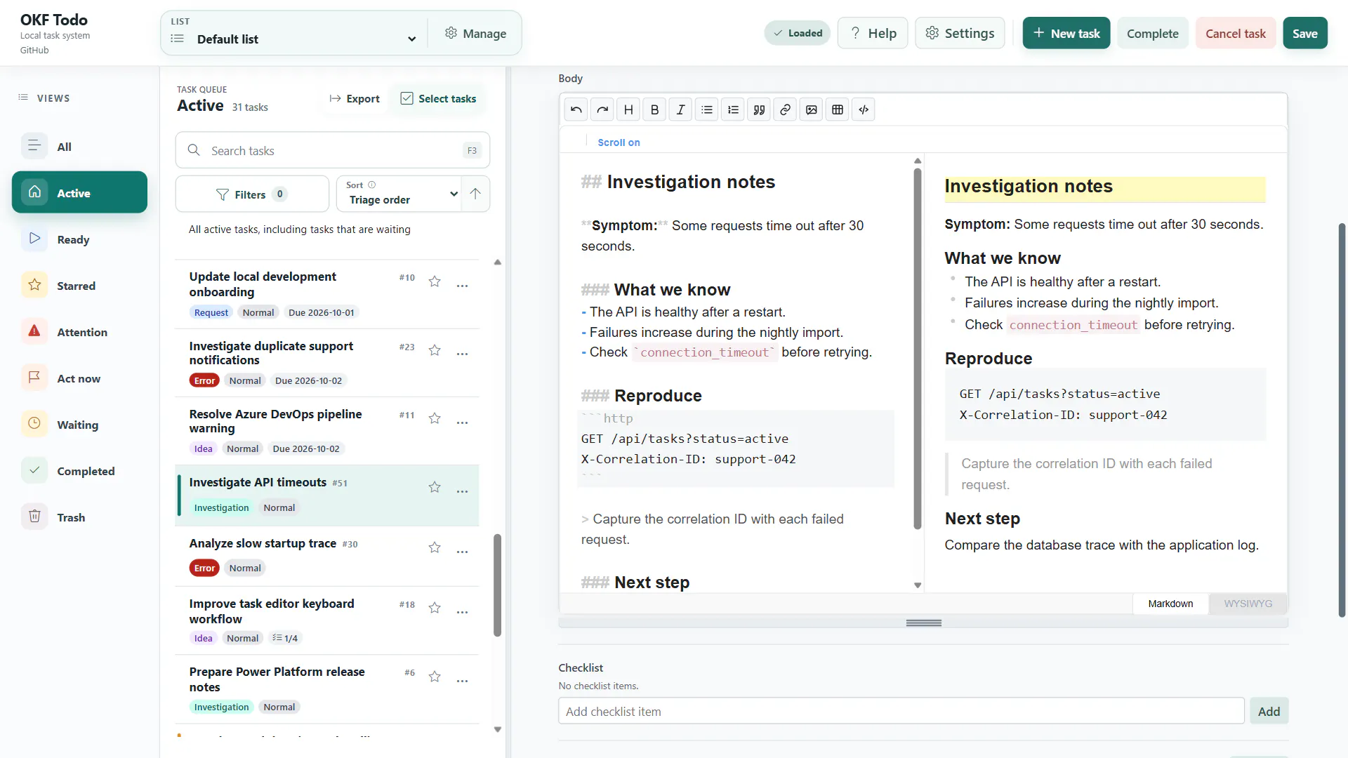The width and height of the screenshot is (1348, 758).
Task: Click the undo icon in editor toolbar
Action: [576, 109]
